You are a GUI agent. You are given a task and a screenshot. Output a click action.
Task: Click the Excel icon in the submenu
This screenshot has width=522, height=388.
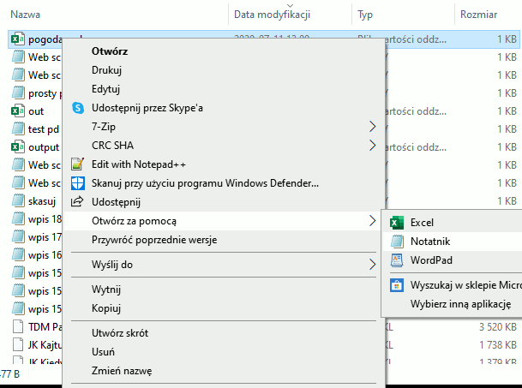[x=397, y=223]
